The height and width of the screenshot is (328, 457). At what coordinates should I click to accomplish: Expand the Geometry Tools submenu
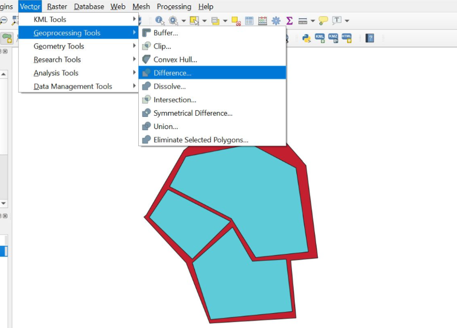click(78, 46)
